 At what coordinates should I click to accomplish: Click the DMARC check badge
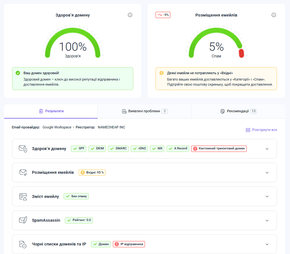[x=118, y=148]
